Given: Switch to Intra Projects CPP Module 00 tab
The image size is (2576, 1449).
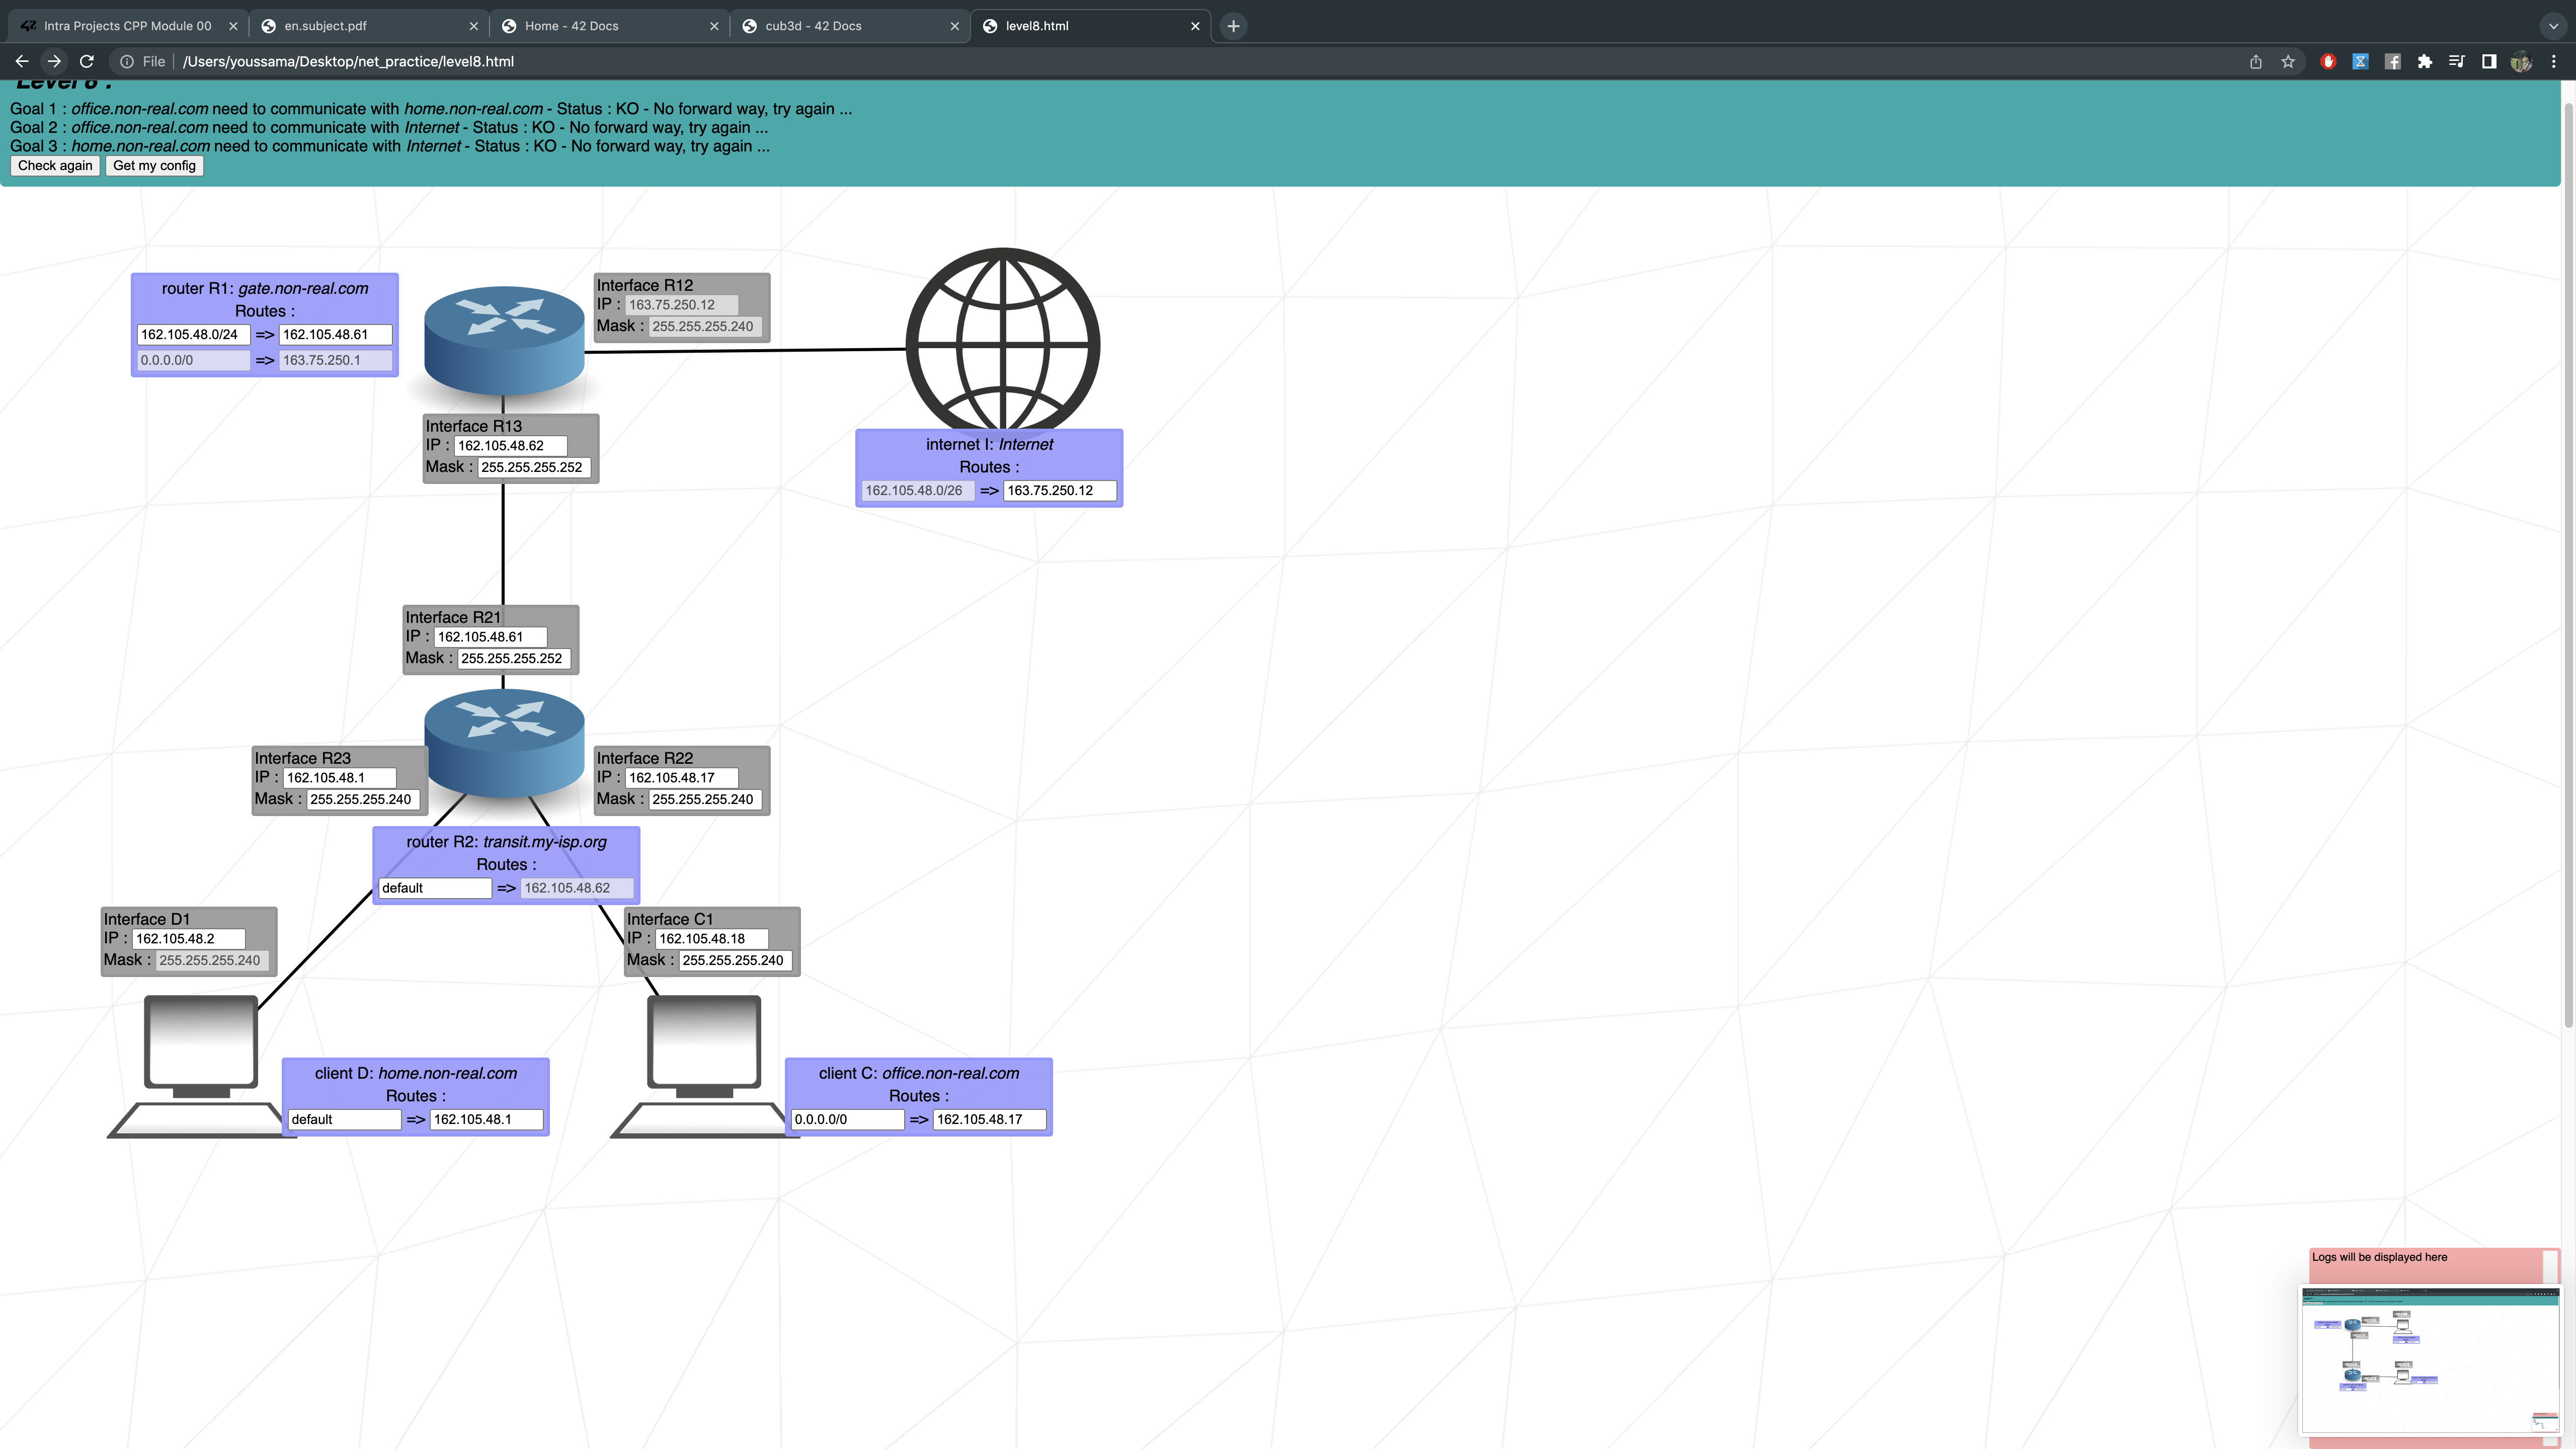Looking at the screenshot, I should pyautogui.click(x=128, y=26).
